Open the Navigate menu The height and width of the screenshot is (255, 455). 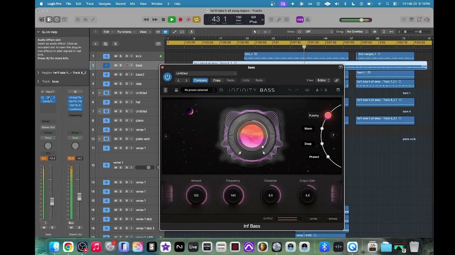(x=105, y=4)
